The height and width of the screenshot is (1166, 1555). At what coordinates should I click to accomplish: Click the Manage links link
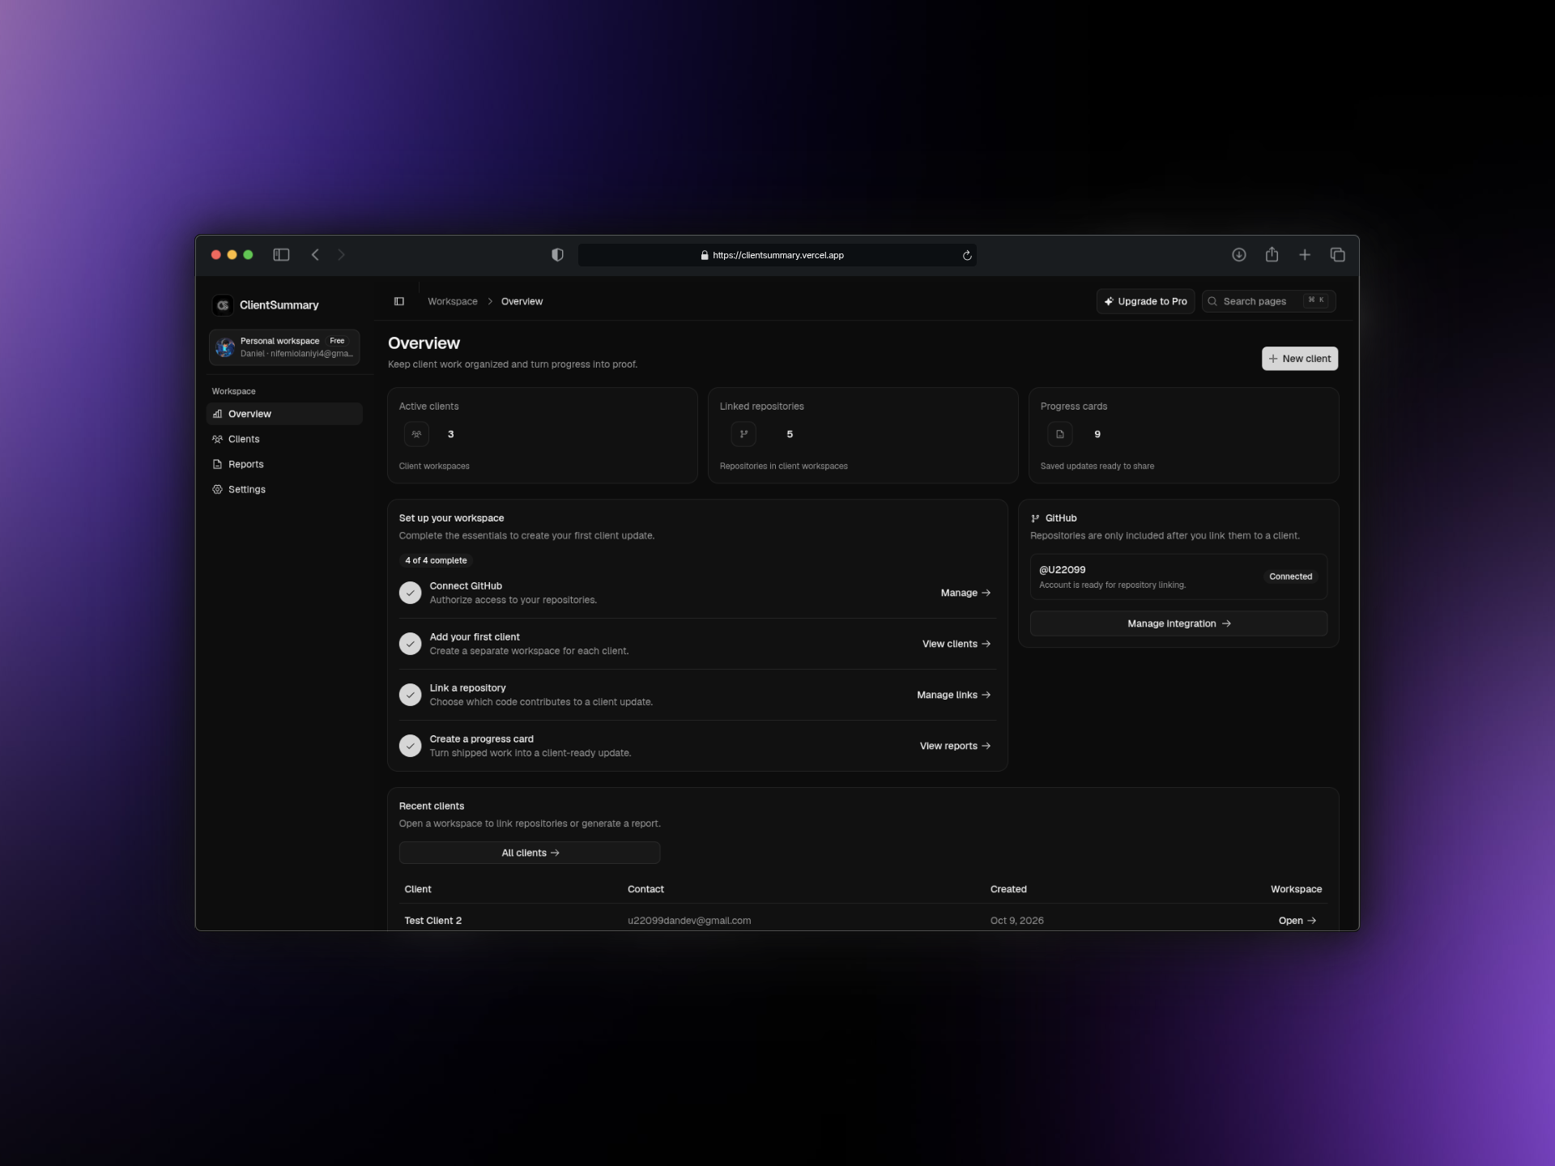(954, 695)
